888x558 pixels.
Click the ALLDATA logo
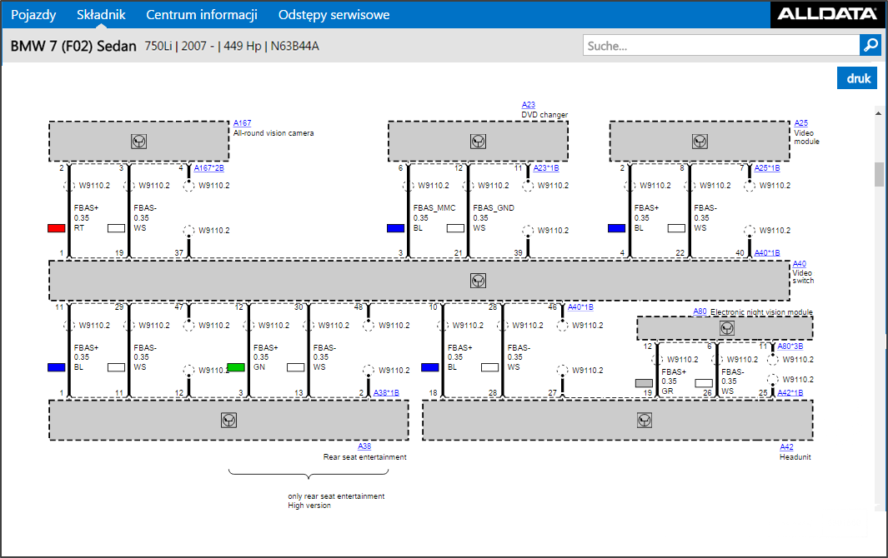point(827,14)
